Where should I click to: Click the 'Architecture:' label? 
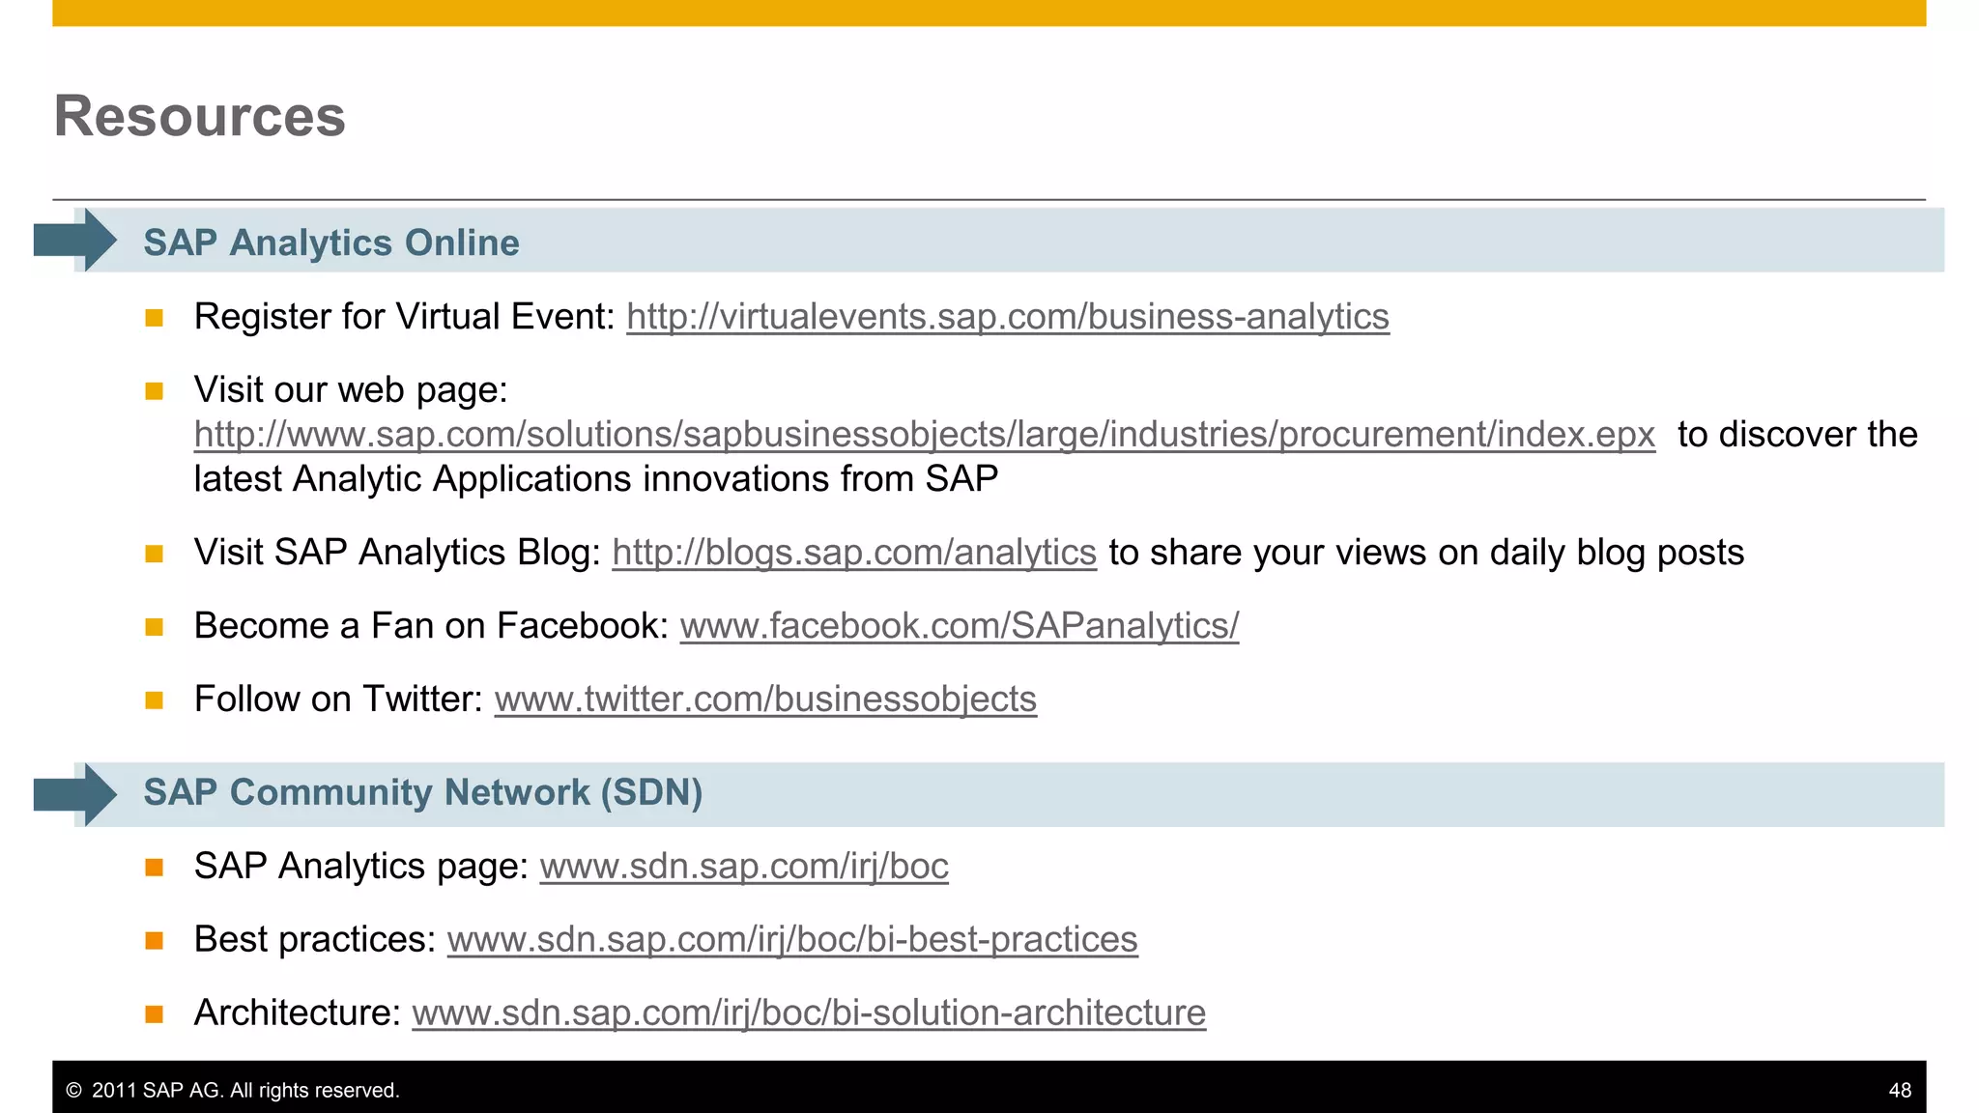tap(298, 1013)
